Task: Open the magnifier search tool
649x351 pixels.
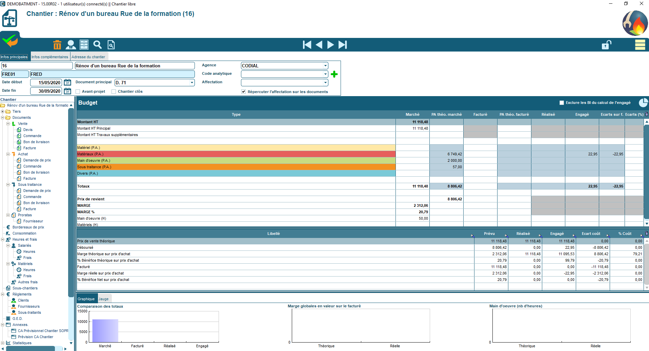Action: tap(98, 45)
